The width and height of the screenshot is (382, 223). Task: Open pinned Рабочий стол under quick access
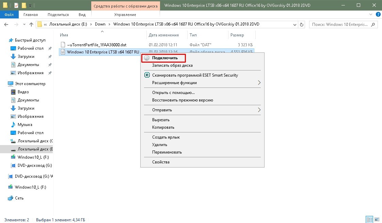click(x=30, y=48)
